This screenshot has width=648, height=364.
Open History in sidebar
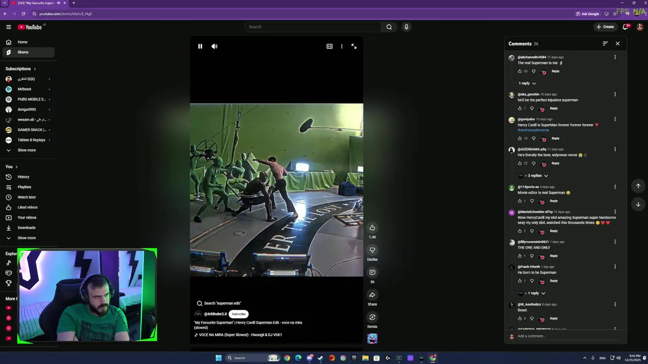[x=28, y=177]
